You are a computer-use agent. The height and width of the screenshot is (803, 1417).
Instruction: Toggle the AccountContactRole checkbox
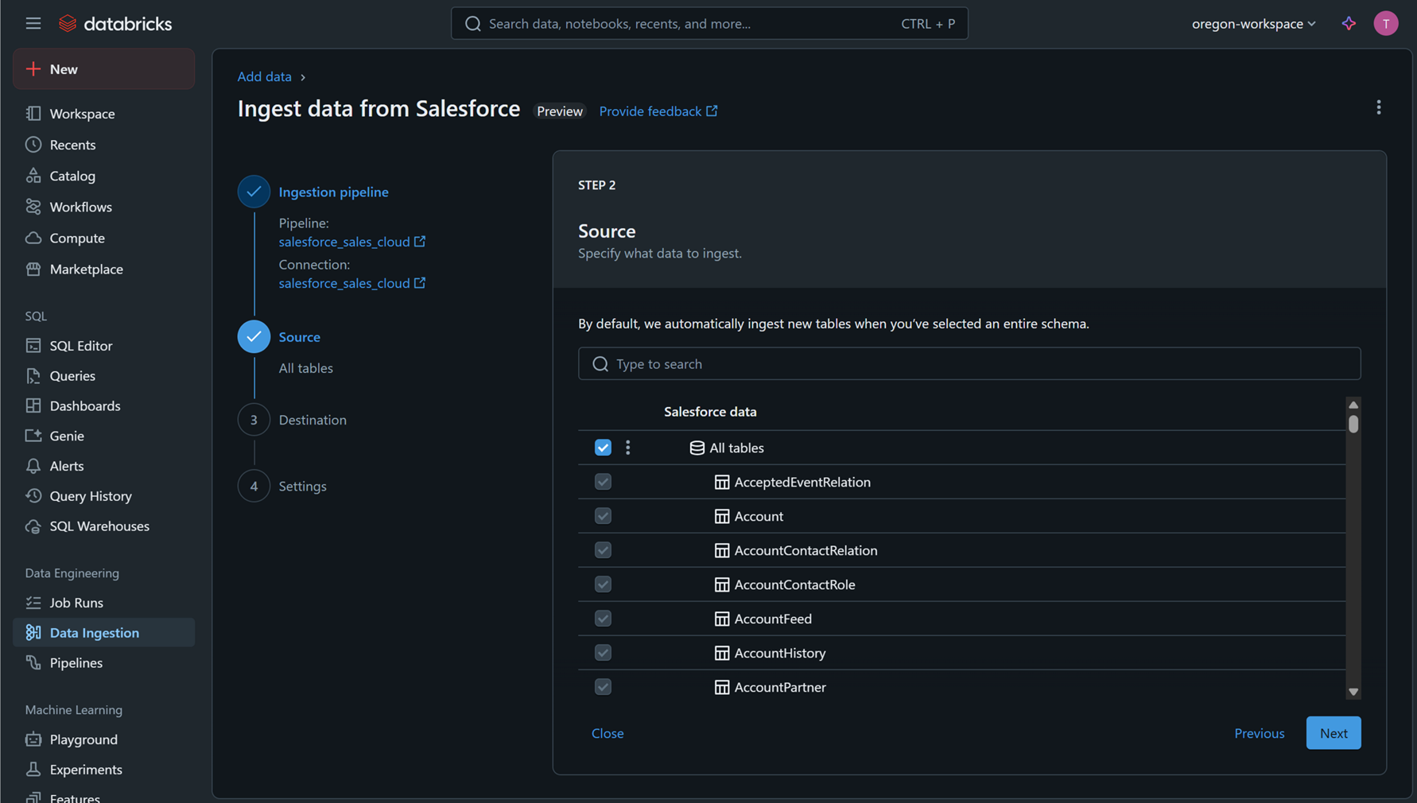point(603,584)
